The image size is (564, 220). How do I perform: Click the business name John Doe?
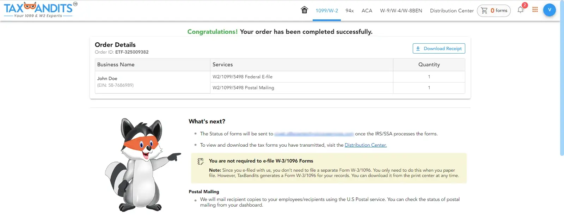[x=107, y=79]
